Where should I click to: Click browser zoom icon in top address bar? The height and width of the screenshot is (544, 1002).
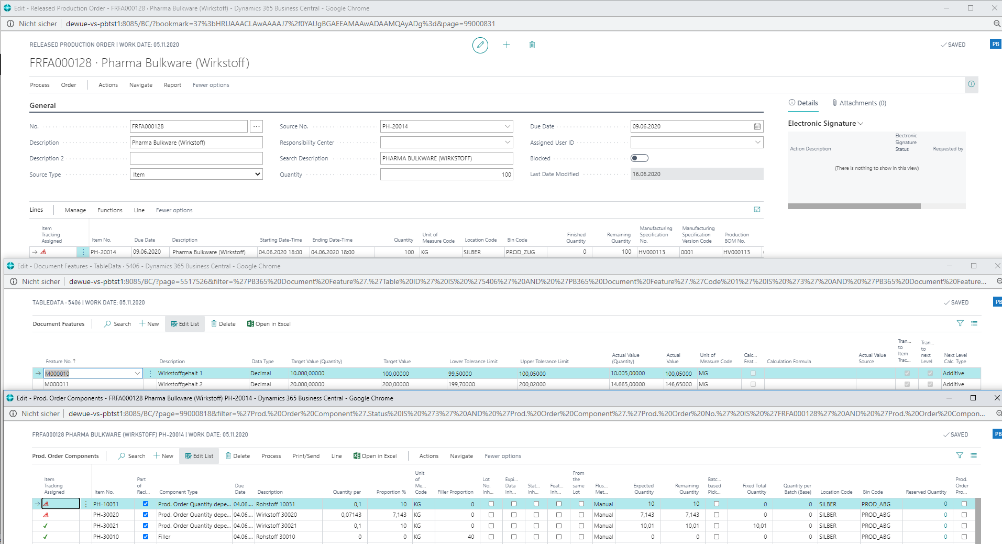coord(997,24)
